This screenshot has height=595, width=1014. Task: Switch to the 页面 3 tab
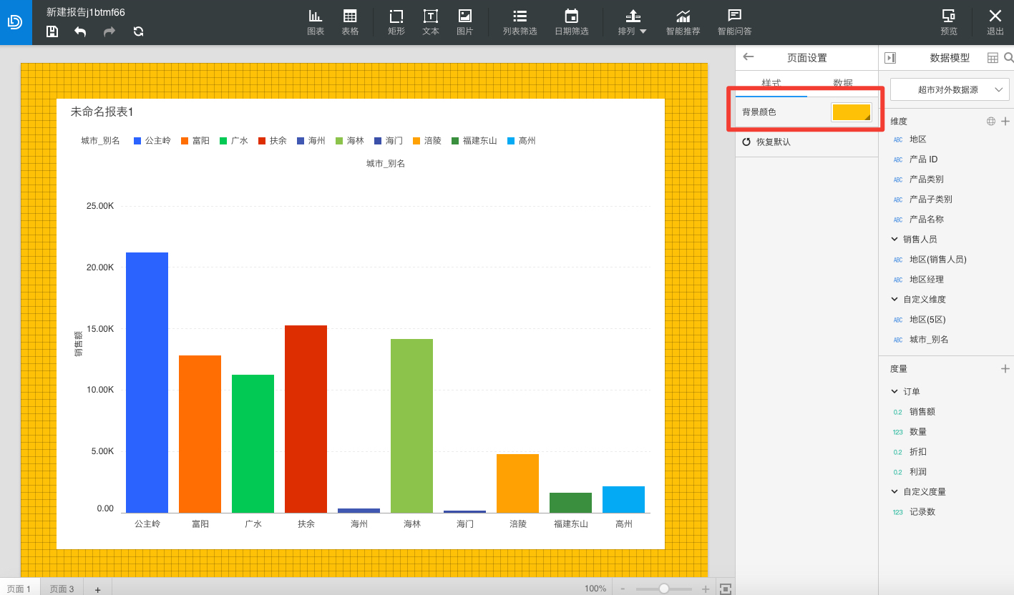coord(62,589)
